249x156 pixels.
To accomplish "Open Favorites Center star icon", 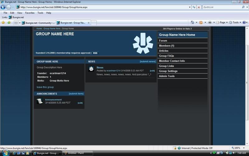I will click(3, 22).
